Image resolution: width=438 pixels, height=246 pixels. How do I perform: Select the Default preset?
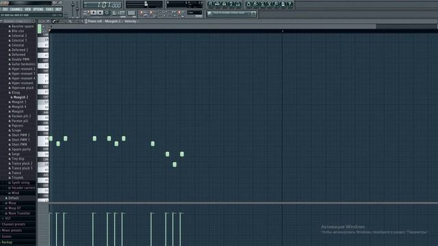click(x=13, y=198)
